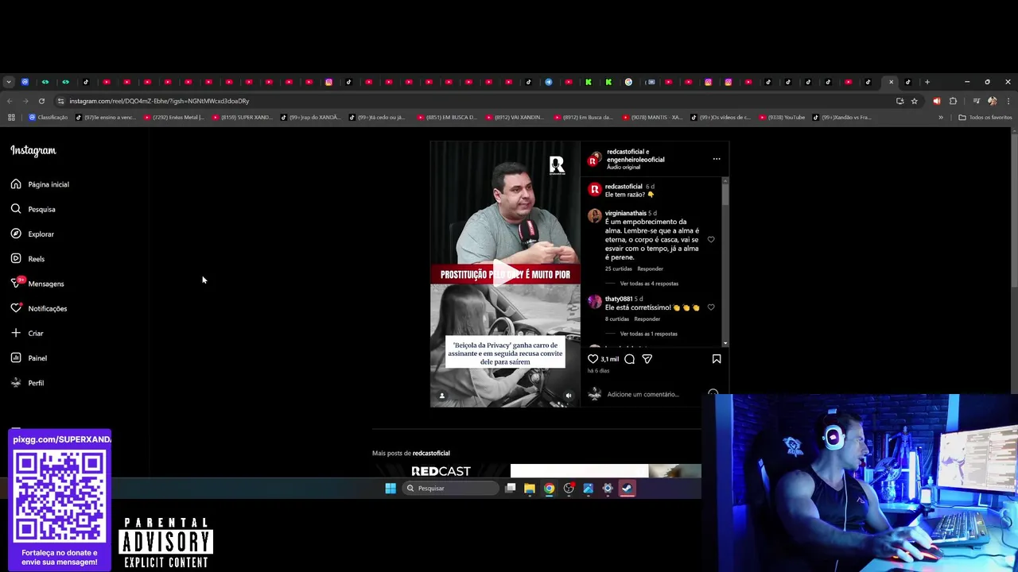Share the reel with the paper plane icon
The image size is (1018, 572).
(647, 359)
